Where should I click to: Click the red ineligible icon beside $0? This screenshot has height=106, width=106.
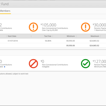pyautogui.click(x=34, y=64)
